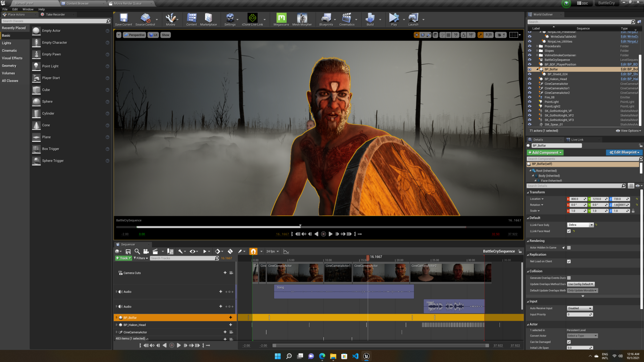644x362 pixels.
Task: Click the Edit Blueprint button
Action: coord(624,152)
